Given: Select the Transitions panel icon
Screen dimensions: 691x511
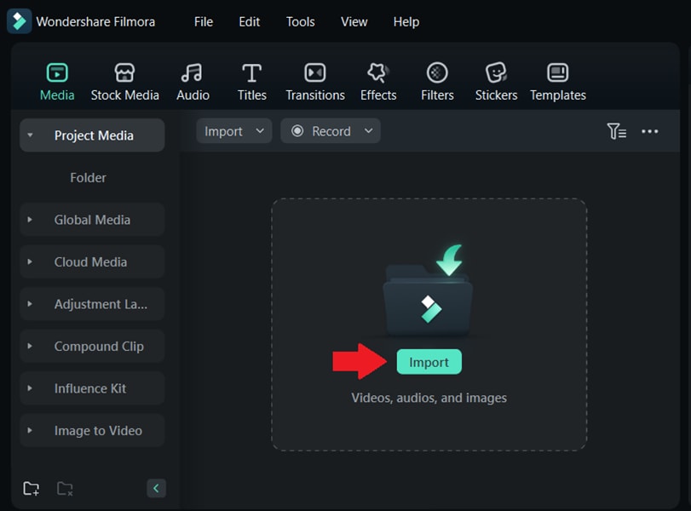Looking at the screenshot, I should (315, 72).
